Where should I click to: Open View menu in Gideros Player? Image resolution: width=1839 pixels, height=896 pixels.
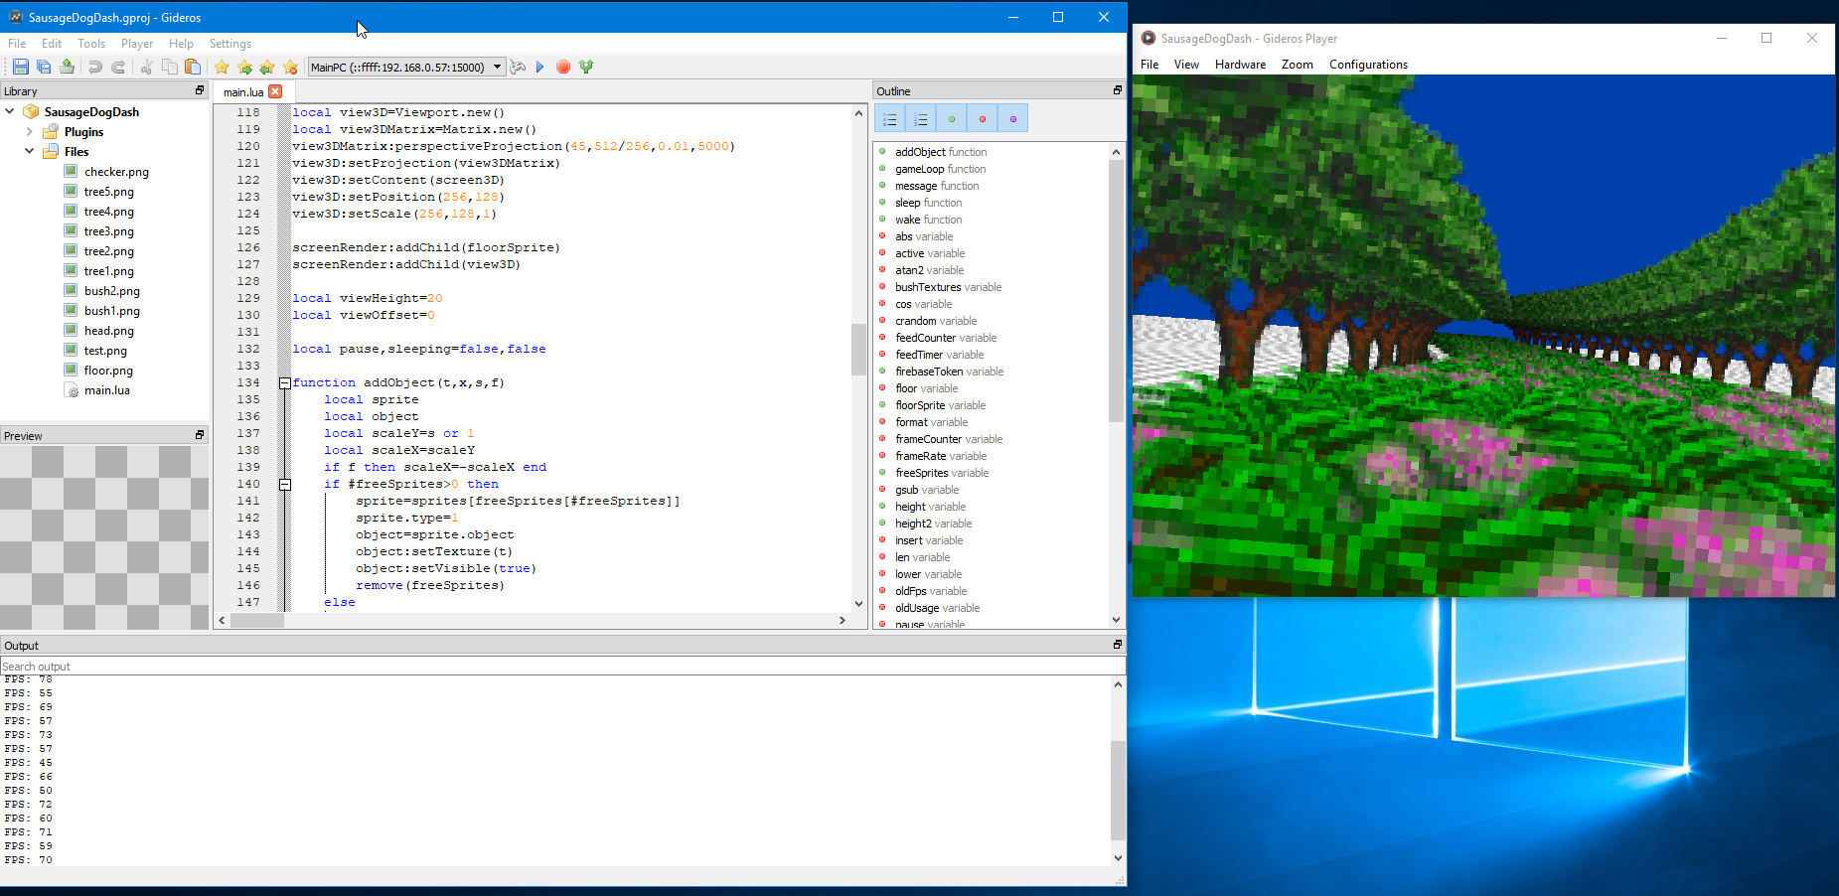click(x=1186, y=65)
